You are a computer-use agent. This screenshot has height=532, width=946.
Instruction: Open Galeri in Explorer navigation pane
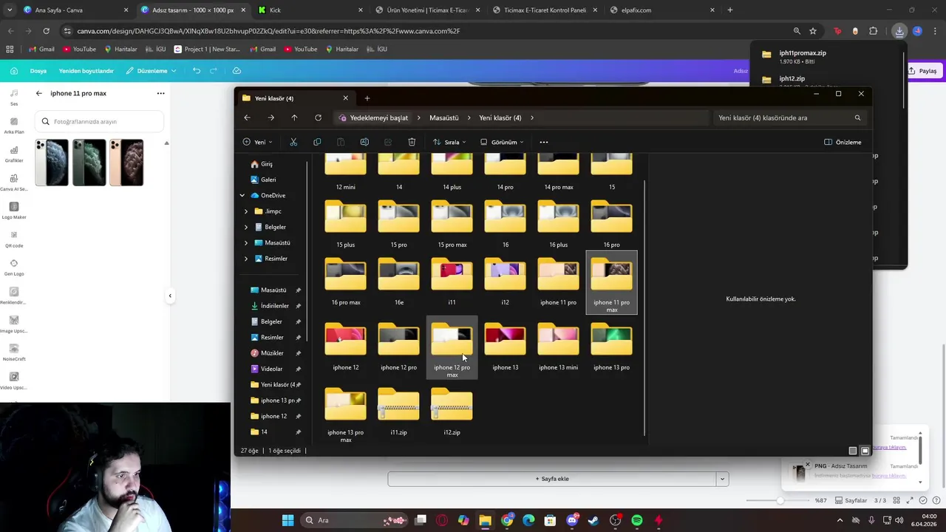(x=268, y=180)
